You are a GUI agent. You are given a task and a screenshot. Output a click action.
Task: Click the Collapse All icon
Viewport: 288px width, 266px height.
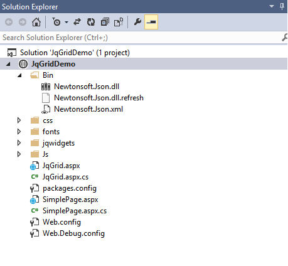105,22
